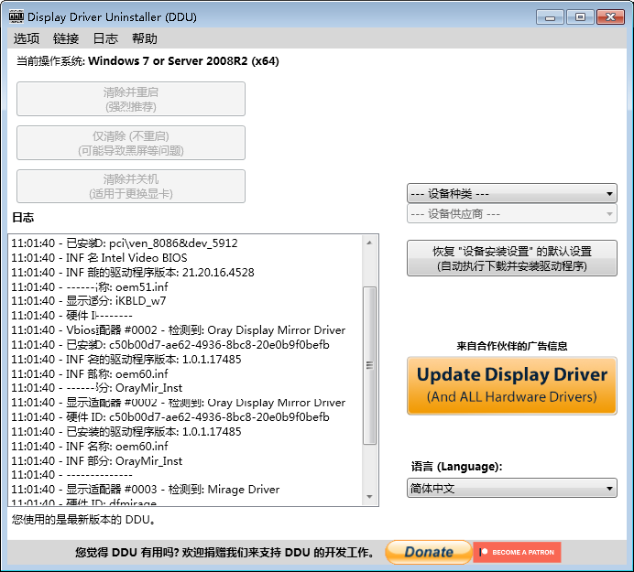Click the log panel scrollbar thumb
634x572 pixels.
click(x=370, y=364)
